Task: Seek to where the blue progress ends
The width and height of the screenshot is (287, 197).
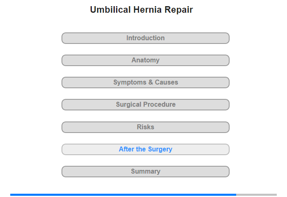Action: click(236, 195)
